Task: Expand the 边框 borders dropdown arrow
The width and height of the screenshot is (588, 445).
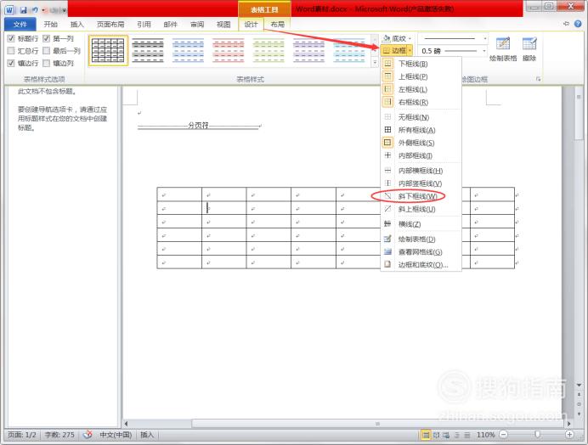Action: 410,50
